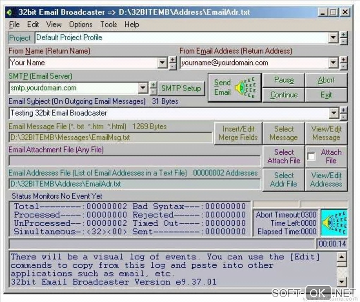Click the SMTP Setup button
This screenshot has height=302, width=360.
(181, 88)
